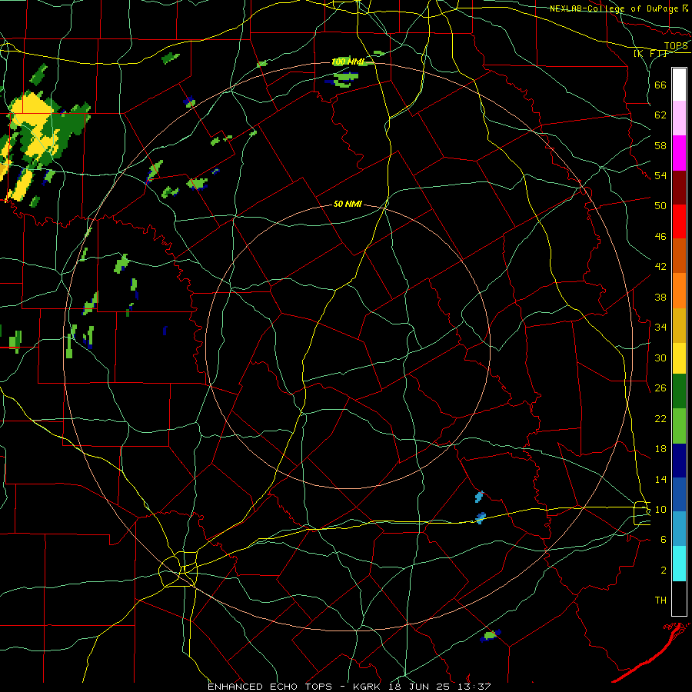Click the "26" legend value
This screenshot has height=692, width=692.
point(660,388)
